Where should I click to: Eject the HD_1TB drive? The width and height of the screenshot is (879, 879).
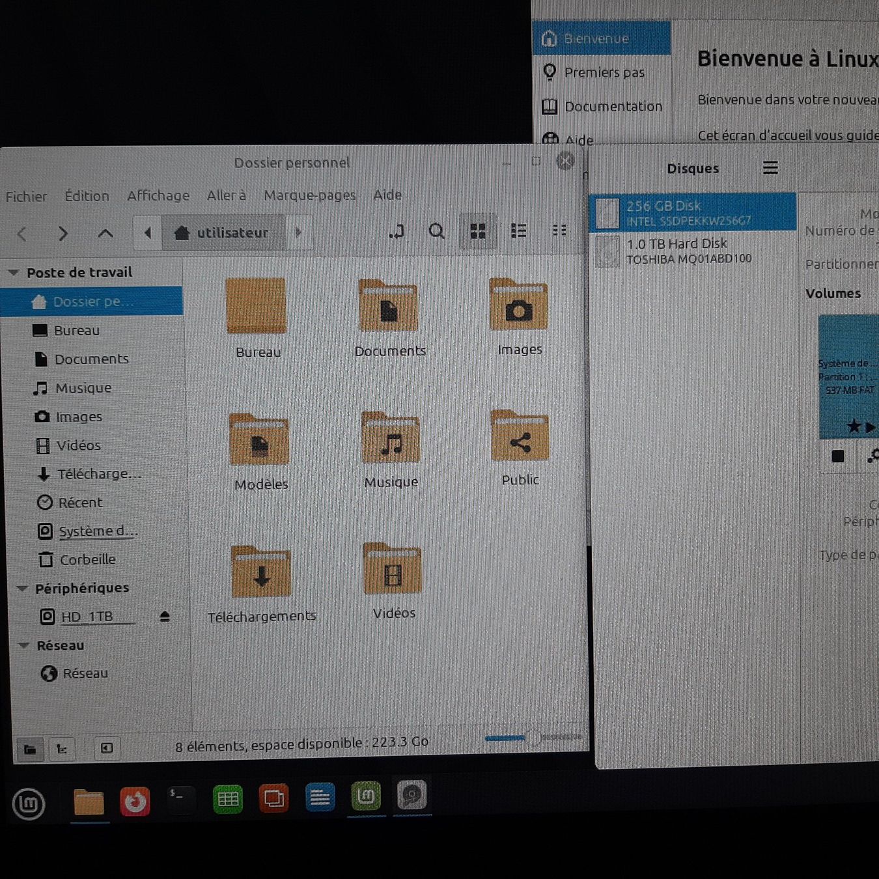[165, 616]
